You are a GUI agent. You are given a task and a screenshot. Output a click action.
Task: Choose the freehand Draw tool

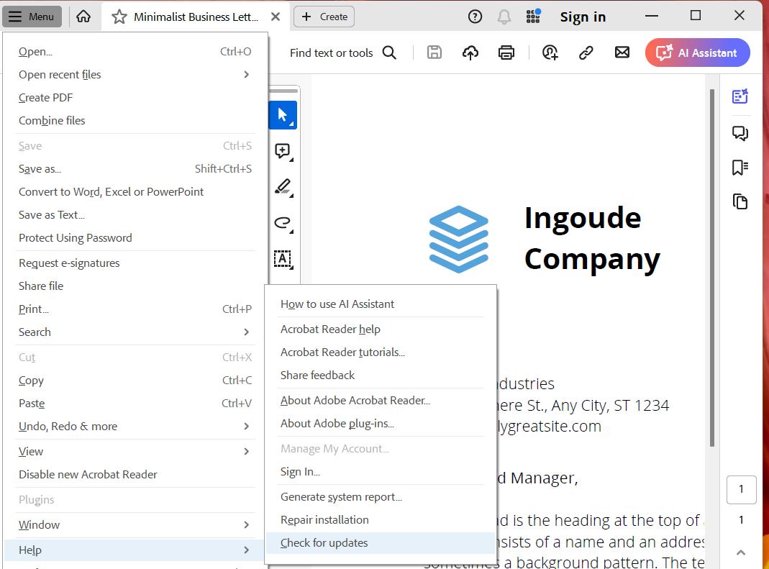pyautogui.click(x=283, y=224)
